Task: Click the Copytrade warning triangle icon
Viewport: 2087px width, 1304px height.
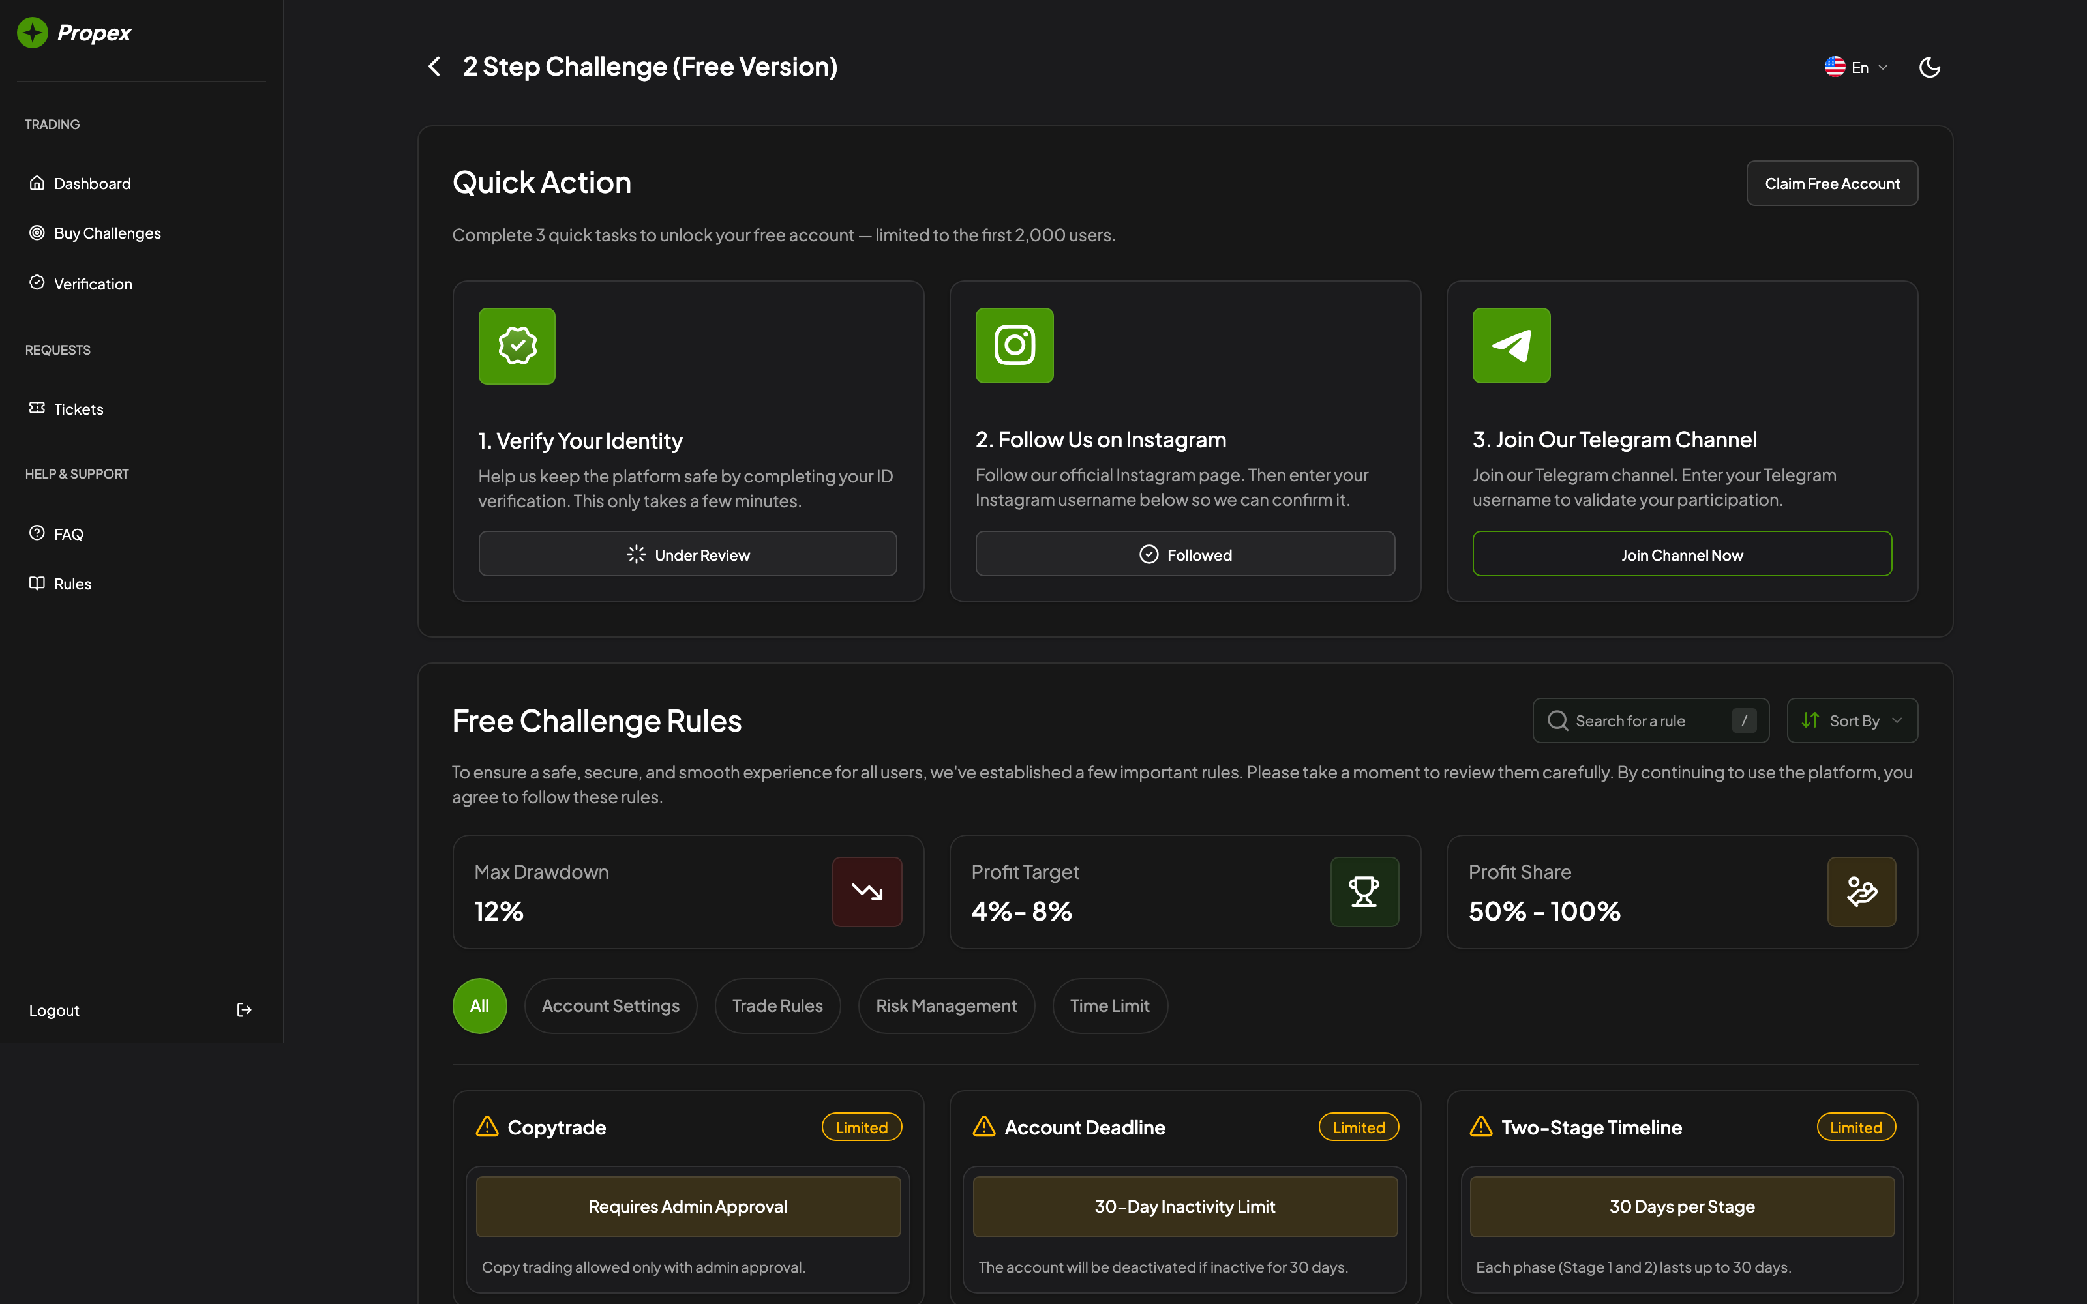Action: tap(487, 1127)
